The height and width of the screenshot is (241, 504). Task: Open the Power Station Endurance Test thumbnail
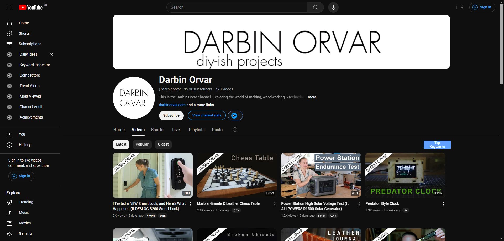pyautogui.click(x=321, y=175)
